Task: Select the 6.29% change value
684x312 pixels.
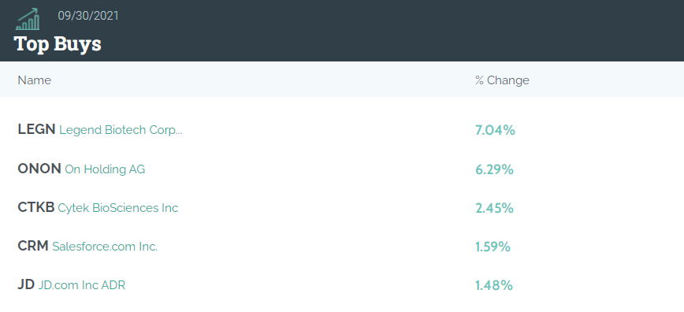Action: [x=494, y=169]
